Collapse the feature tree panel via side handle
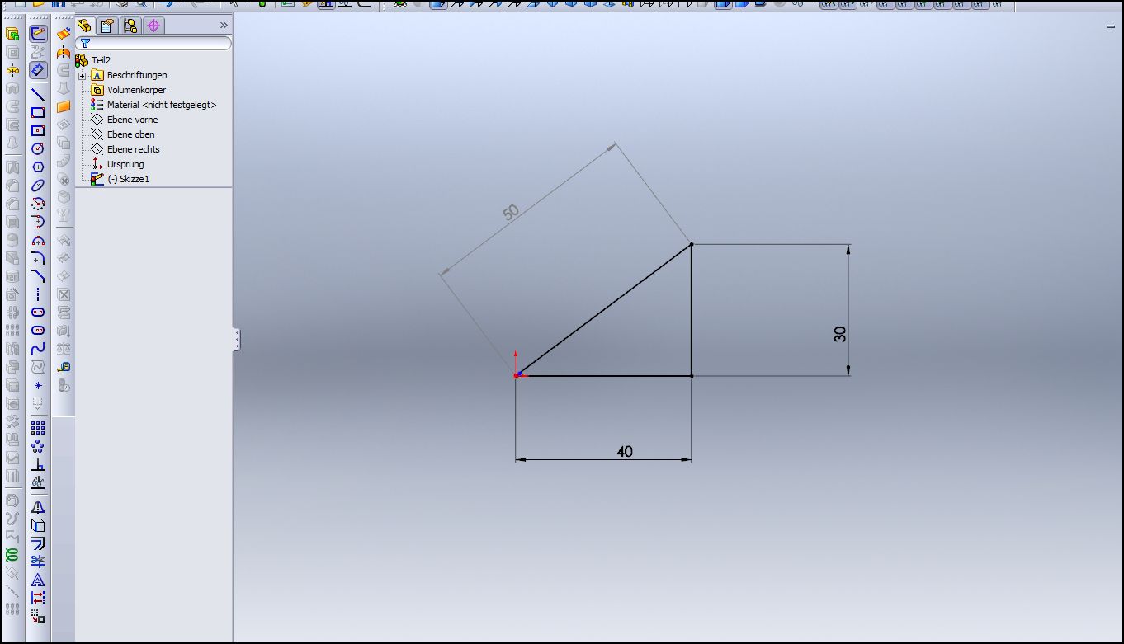Image resolution: width=1124 pixels, height=644 pixels. 237,338
